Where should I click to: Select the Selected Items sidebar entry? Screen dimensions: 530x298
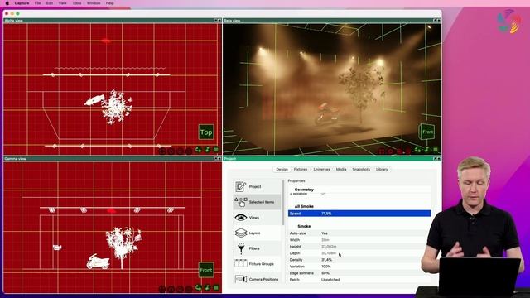pos(257,202)
